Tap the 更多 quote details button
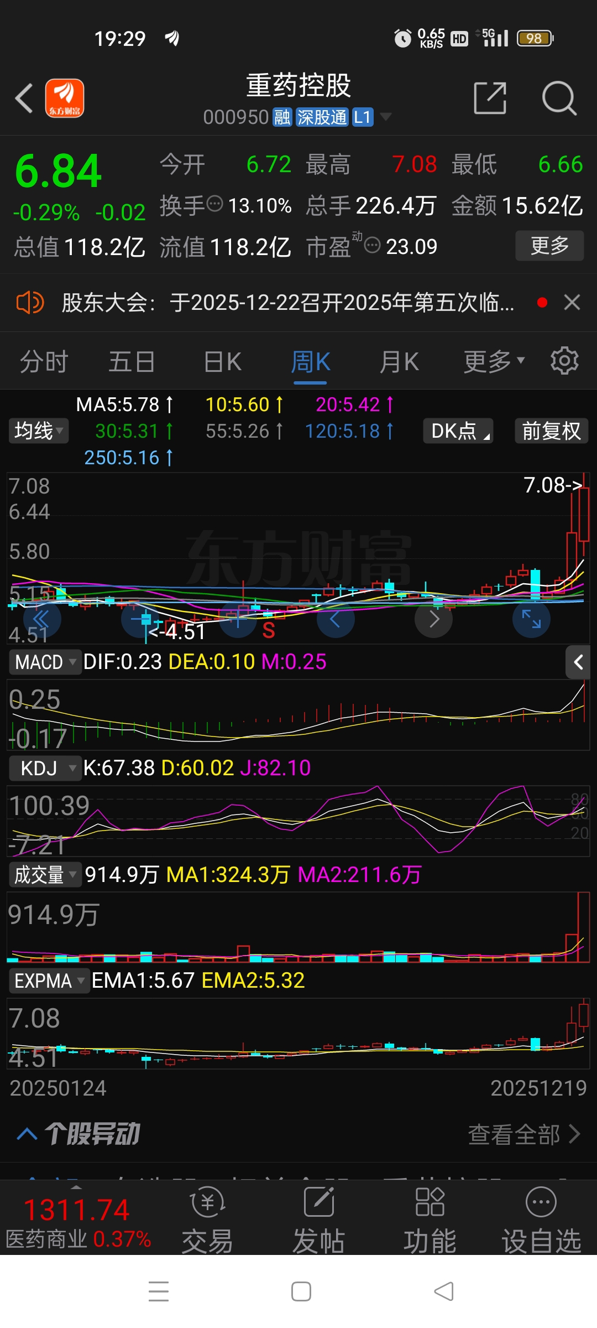This screenshot has width=597, height=1328. coord(549,246)
